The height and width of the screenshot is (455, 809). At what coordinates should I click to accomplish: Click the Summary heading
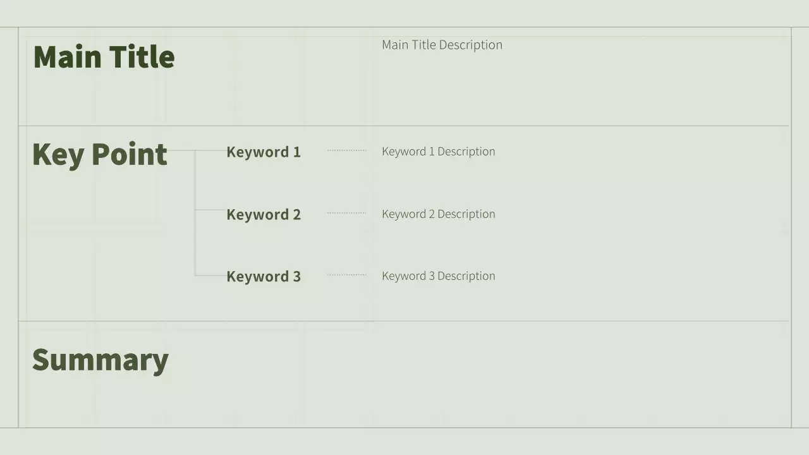click(100, 360)
